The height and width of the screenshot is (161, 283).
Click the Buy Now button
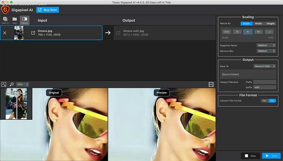pos(48,10)
